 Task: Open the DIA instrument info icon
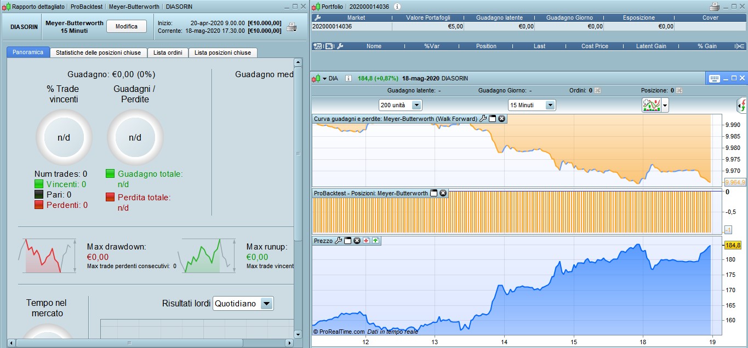pyautogui.click(x=349, y=78)
